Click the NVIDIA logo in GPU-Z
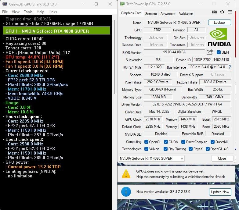Screen dimensions: 239x210 tap(219, 37)
